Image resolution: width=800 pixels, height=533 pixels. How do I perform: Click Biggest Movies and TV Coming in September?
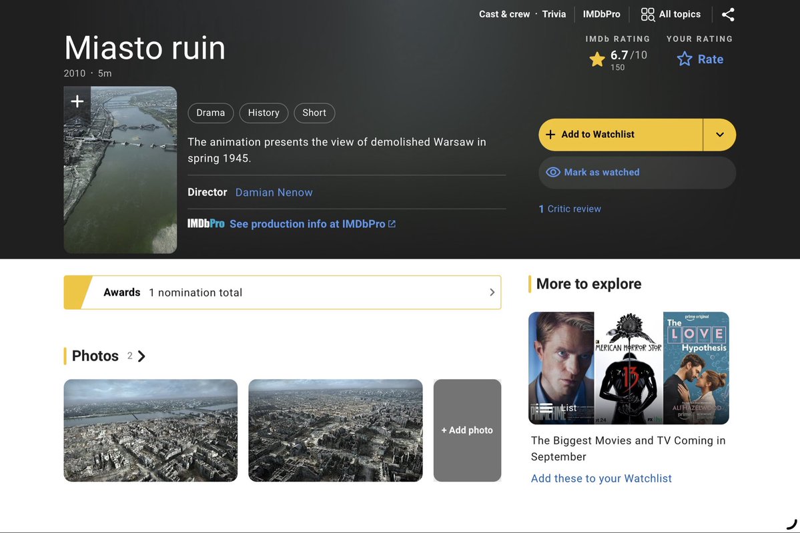(628, 448)
